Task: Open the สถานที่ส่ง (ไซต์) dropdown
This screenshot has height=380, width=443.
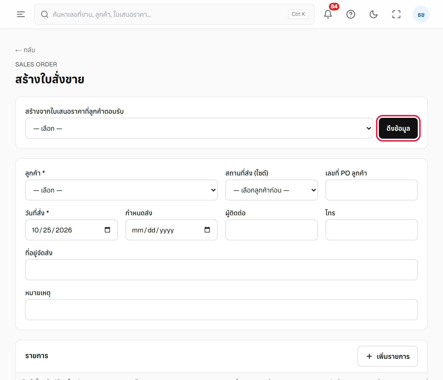Action: point(272,190)
